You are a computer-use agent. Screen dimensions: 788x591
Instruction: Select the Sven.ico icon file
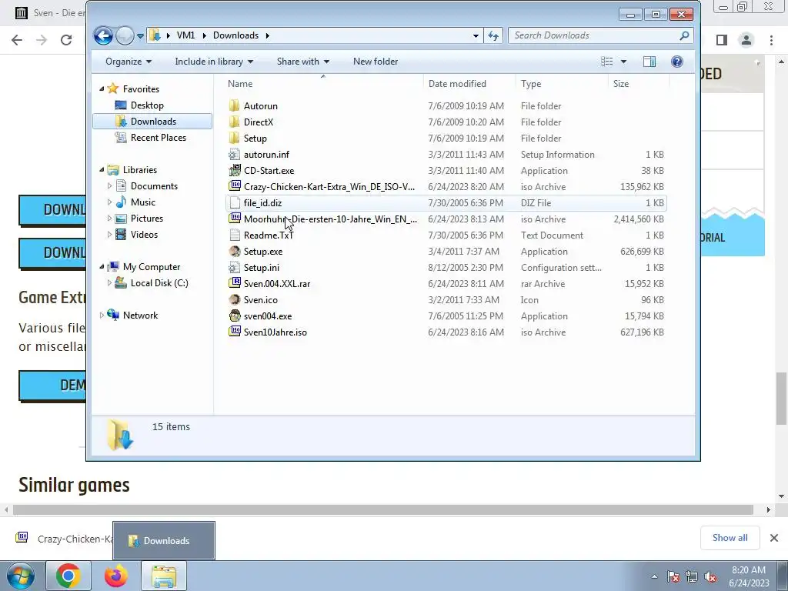(234, 300)
